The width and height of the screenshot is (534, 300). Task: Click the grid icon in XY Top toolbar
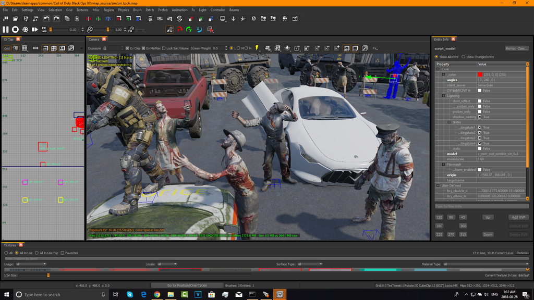[25, 48]
